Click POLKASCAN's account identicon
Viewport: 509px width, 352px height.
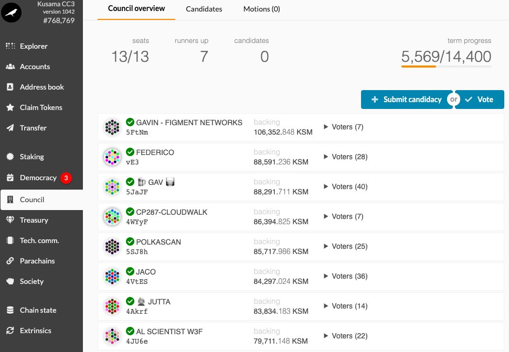click(x=112, y=246)
